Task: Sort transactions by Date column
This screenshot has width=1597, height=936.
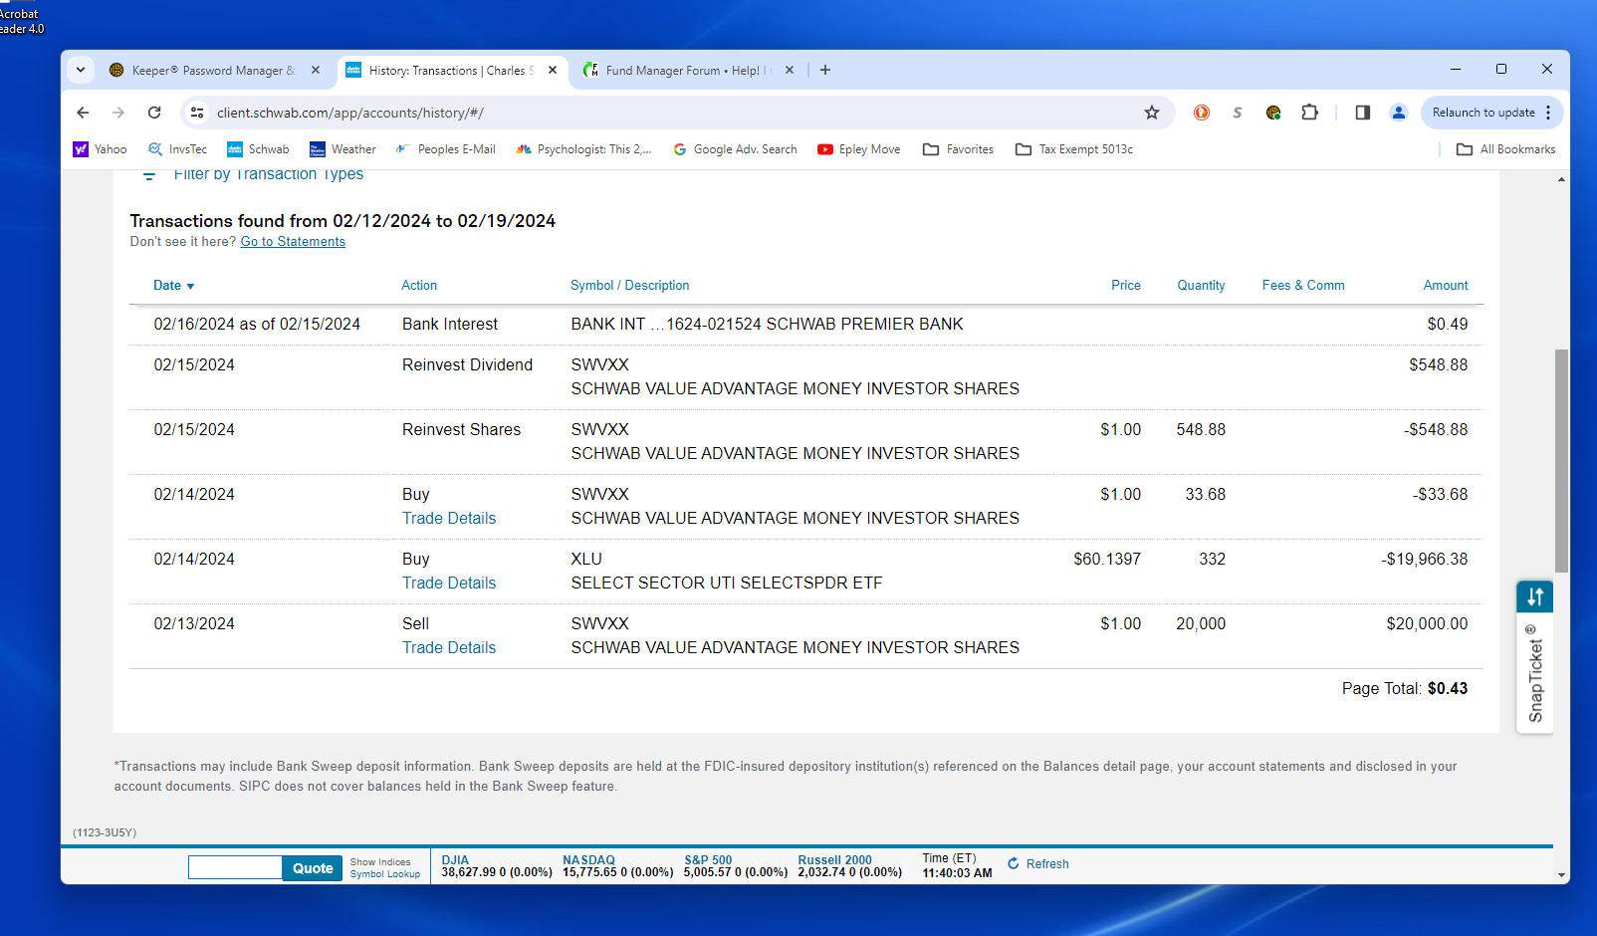Action: [173, 286]
